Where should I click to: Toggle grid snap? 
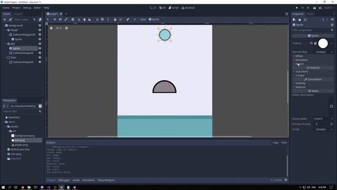point(103,20)
